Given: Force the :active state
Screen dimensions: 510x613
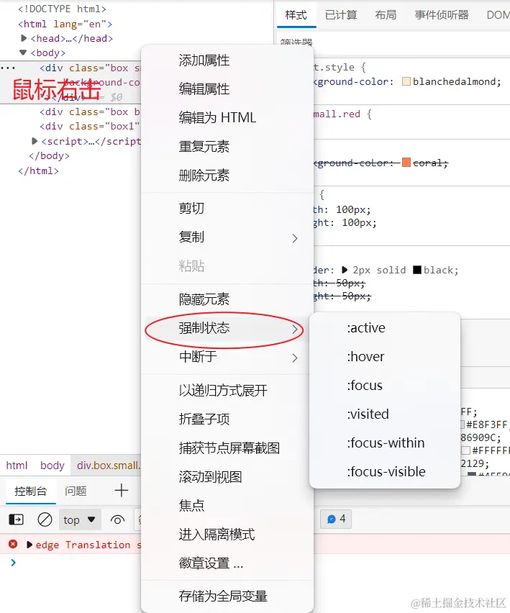Looking at the screenshot, I should coord(366,327).
